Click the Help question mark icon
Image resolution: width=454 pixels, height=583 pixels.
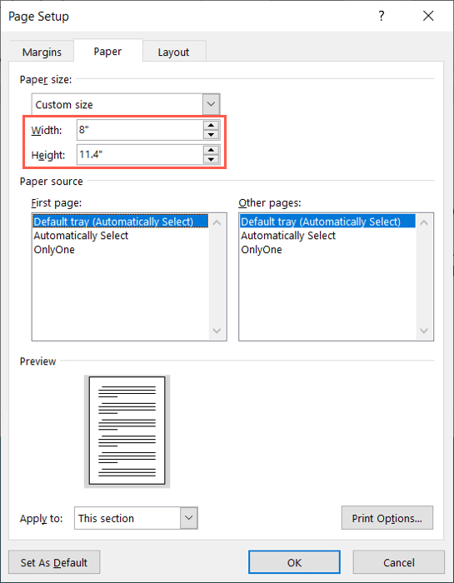click(382, 16)
